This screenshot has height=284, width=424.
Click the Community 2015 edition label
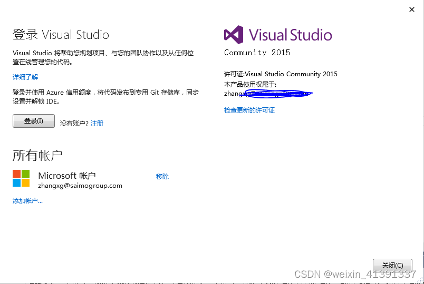tap(257, 53)
